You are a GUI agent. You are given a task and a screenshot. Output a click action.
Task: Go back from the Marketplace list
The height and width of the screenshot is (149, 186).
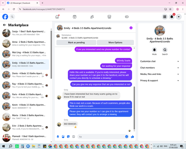point(4,25)
